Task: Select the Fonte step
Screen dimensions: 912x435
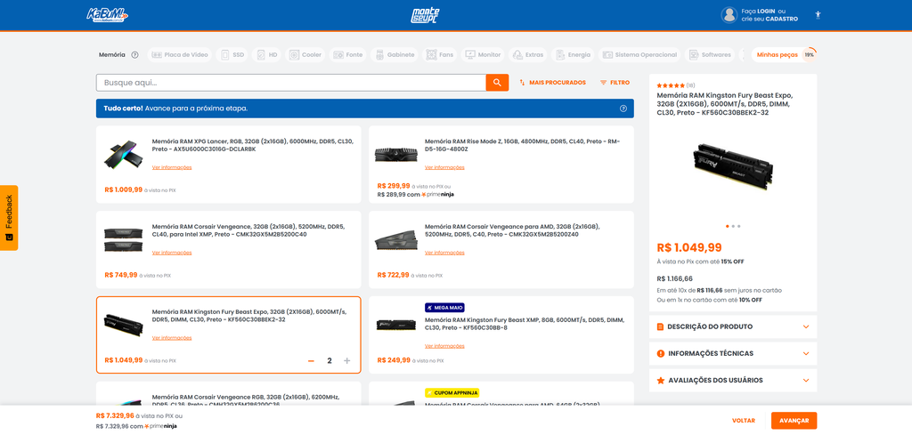Action: tap(348, 54)
